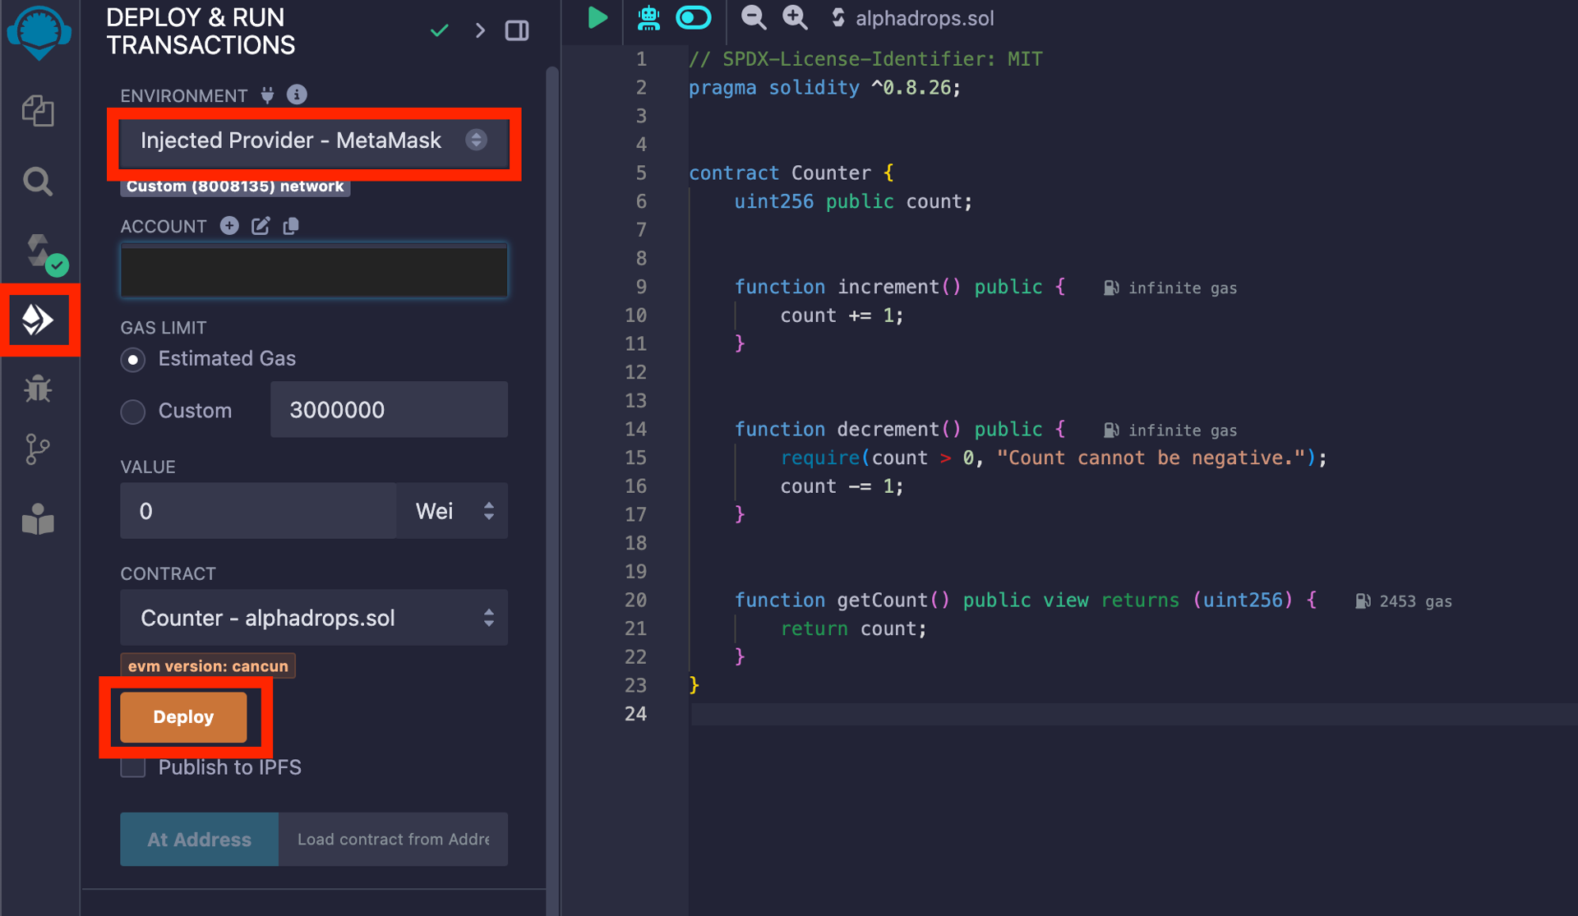Open the Environment provider dropdown
1578x916 pixels.
pyautogui.click(x=313, y=140)
